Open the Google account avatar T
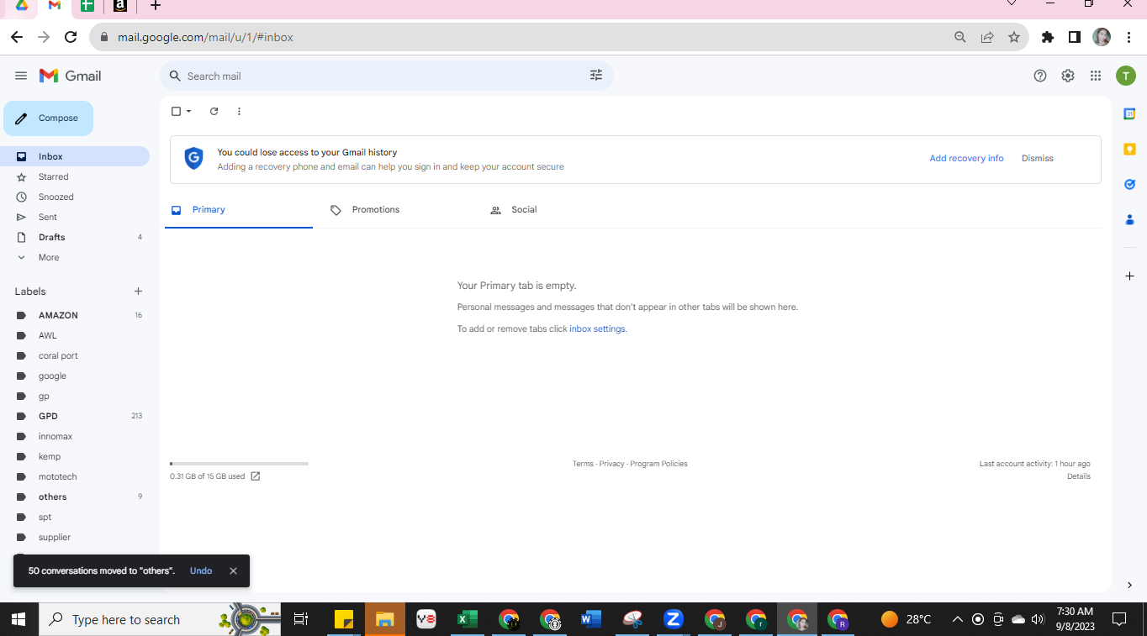The image size is (1147, 636). [1126, 76]
